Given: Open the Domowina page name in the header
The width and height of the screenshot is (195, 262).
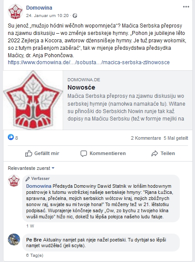Looking at the screenshot, I should (x=39, y=8).
